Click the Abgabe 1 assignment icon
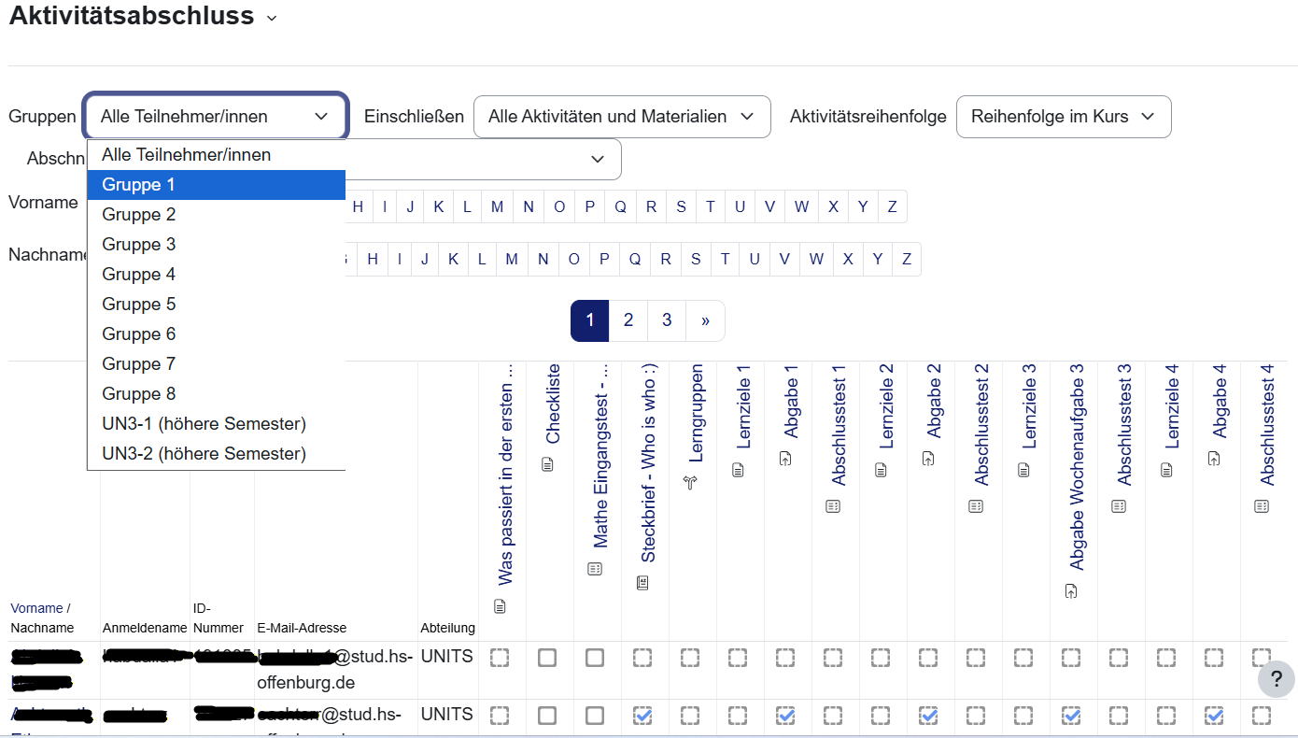The image size is (1298, 738). pos(785,459)
